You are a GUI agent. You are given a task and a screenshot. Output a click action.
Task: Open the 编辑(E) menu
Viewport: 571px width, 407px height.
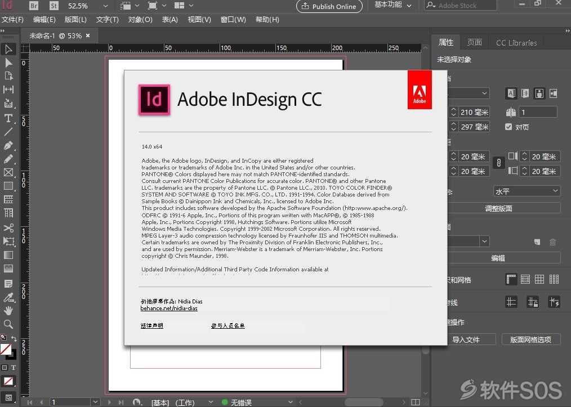(x=44, y=20)
